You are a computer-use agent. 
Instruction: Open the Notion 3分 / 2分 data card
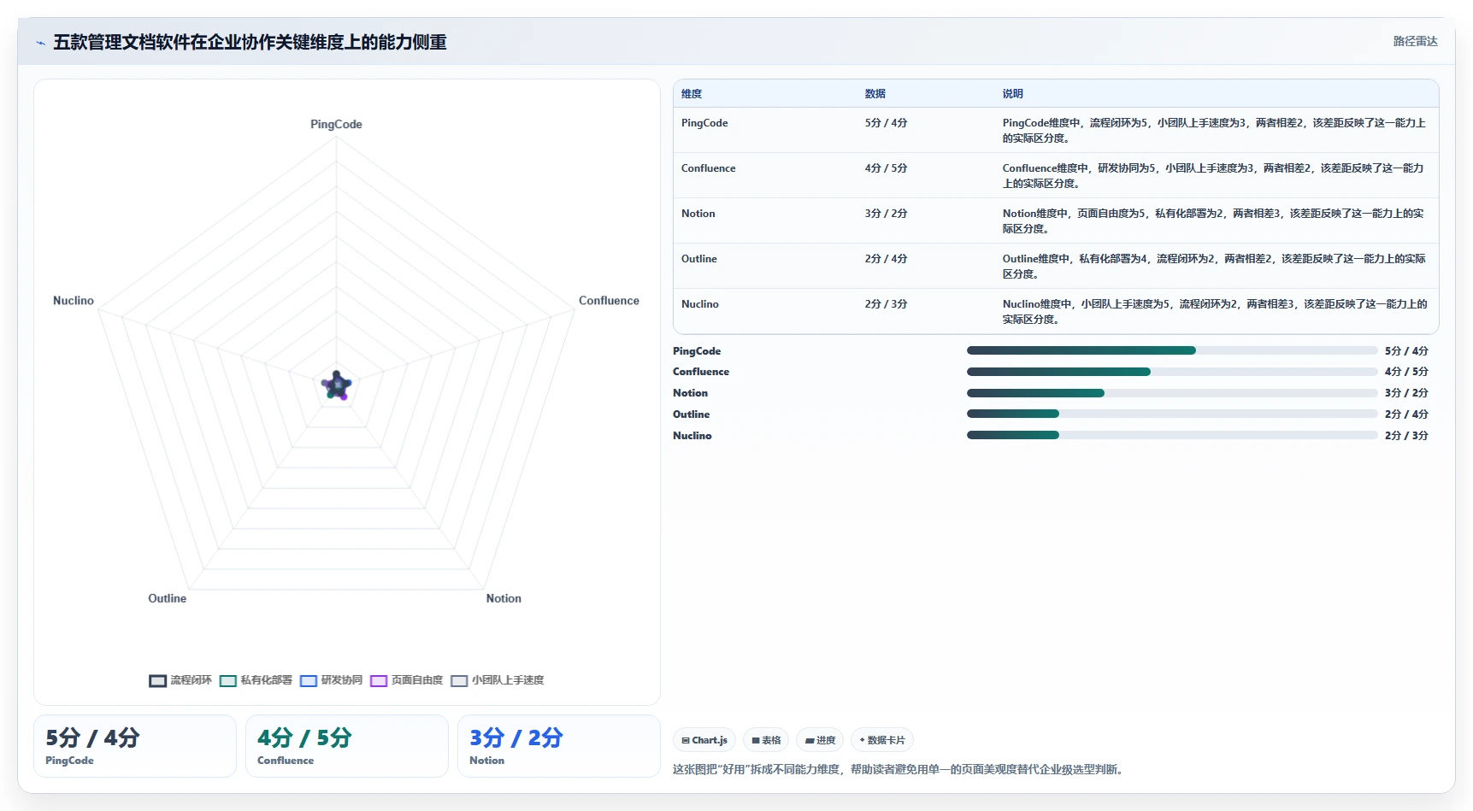point(558,746)
